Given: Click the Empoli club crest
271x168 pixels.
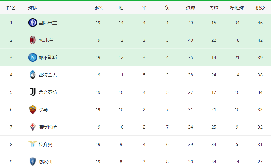Looking at the screenshot, I should (33, 162).
